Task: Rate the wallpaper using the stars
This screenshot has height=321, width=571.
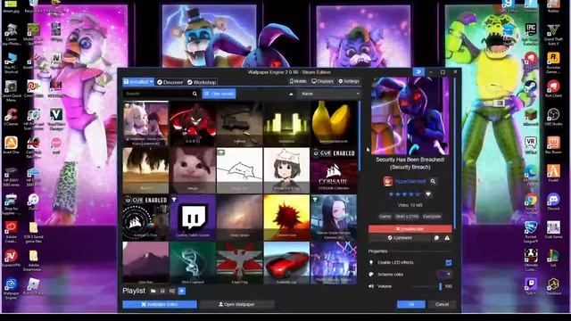Action: [404, 194]
